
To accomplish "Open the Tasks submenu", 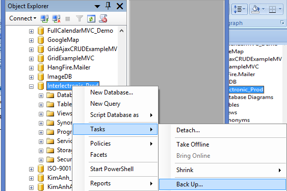I will click(x=115, y=129).
